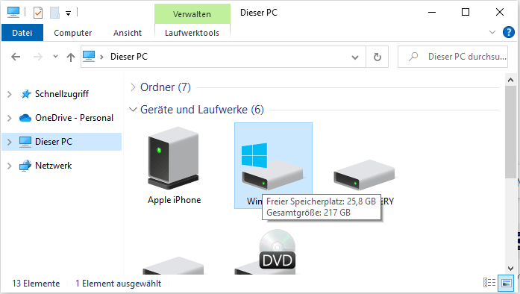Select the Verwalten contextual tab
The width and height of the screenshot is (520, 294).
point(192,14)
